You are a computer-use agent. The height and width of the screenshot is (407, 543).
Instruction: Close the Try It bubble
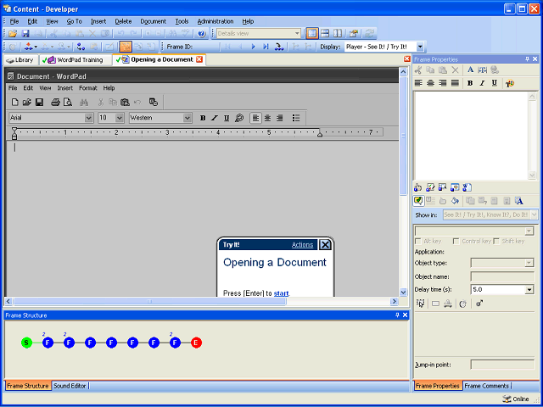tap(325, 245)
